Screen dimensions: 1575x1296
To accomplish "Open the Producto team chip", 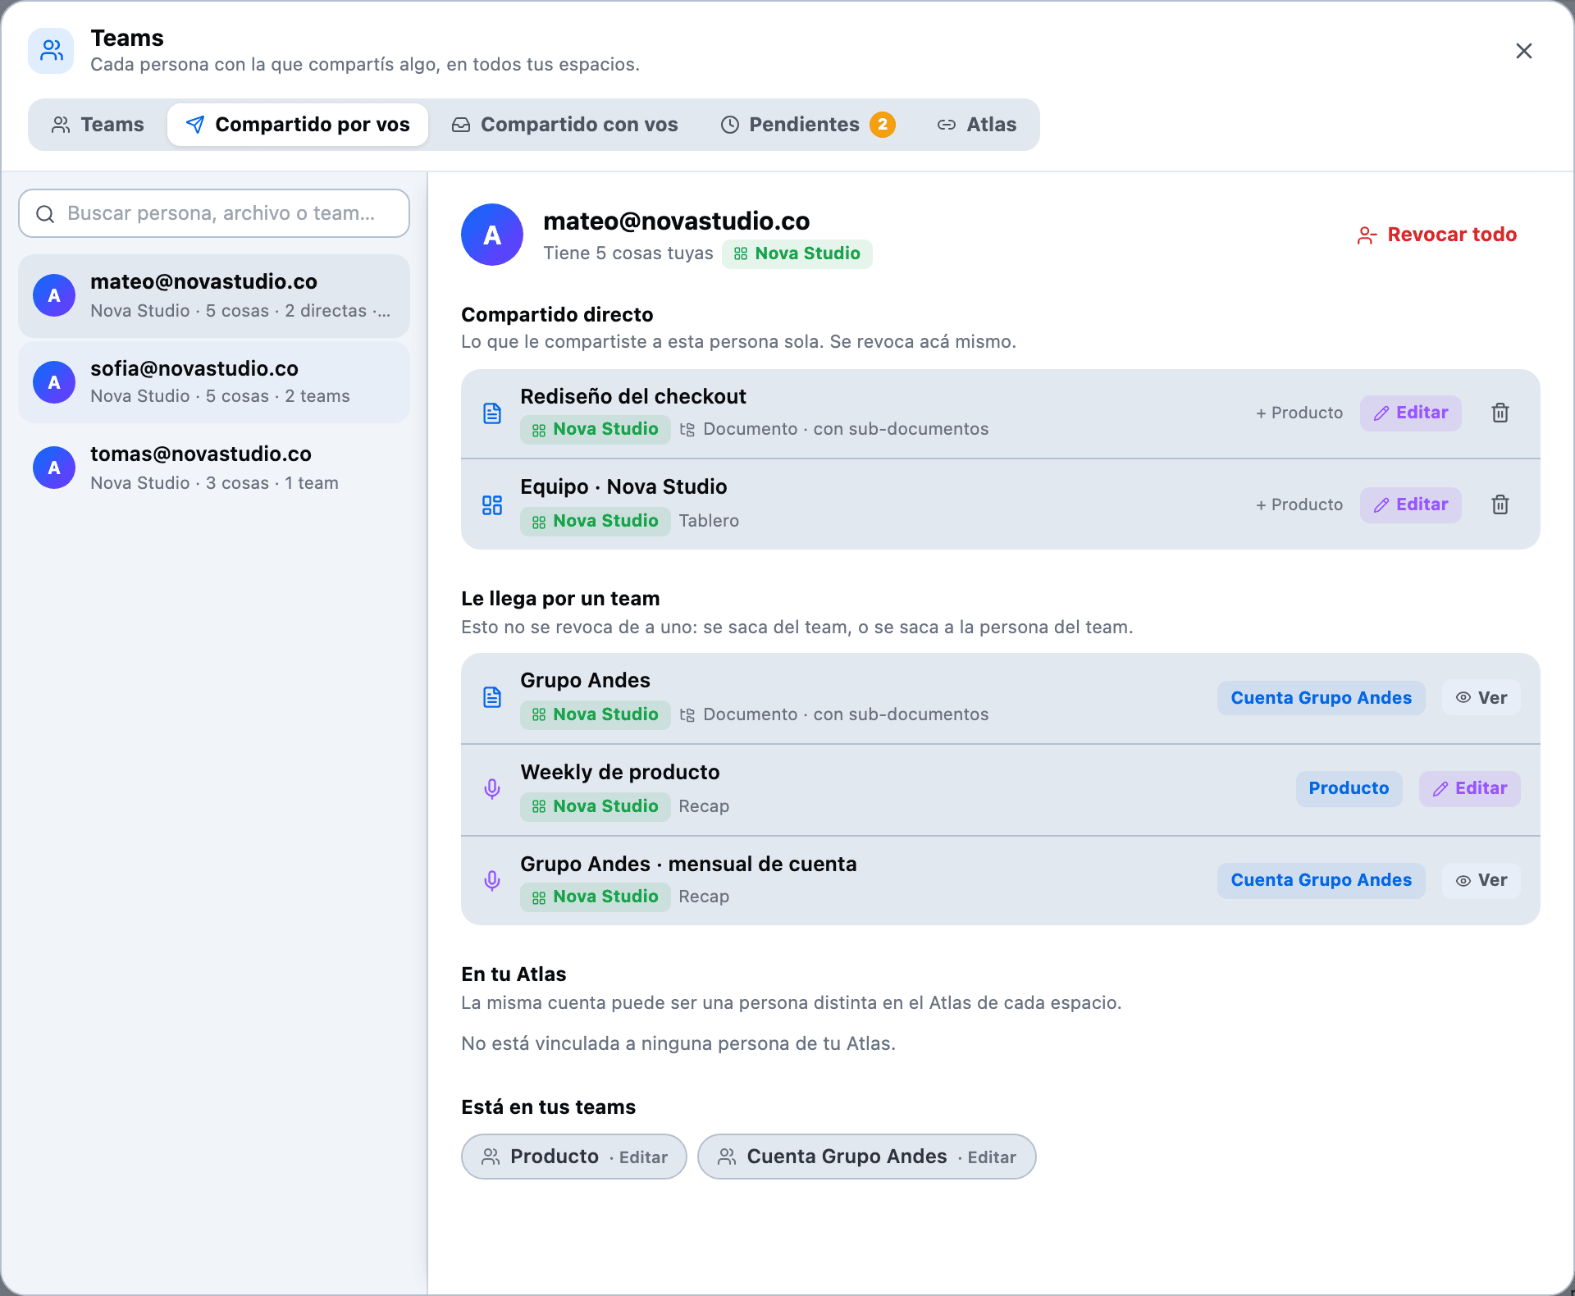I will pyautogui.click(x=574, y=1157).
